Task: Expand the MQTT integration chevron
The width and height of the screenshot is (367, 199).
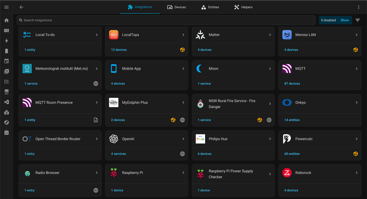Action: point(356,68)
